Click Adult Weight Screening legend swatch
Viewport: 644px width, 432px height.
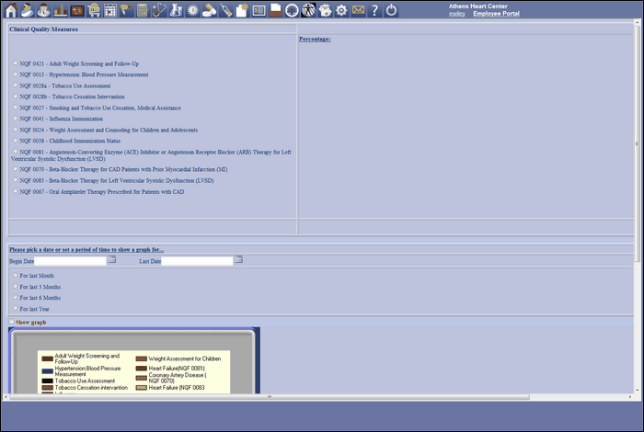point(48,358)
